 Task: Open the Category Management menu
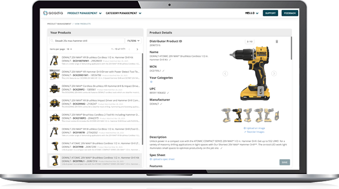coord(124,13)
